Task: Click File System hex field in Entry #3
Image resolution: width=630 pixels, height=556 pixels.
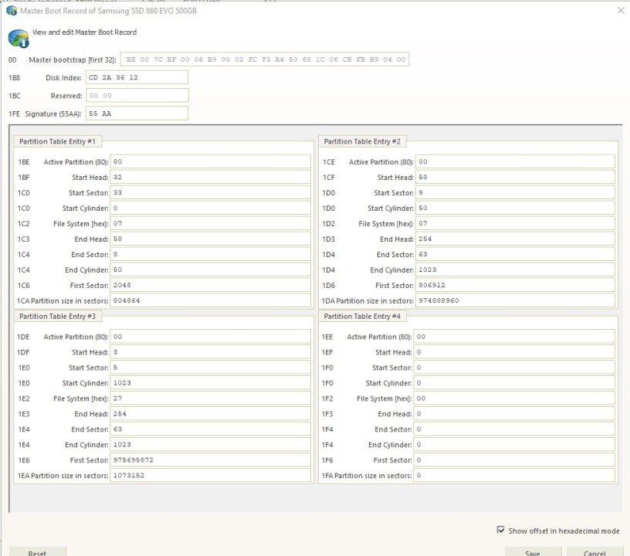Action: point(210,398)
